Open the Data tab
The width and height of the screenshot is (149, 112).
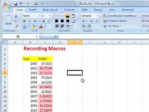(84, 10)
